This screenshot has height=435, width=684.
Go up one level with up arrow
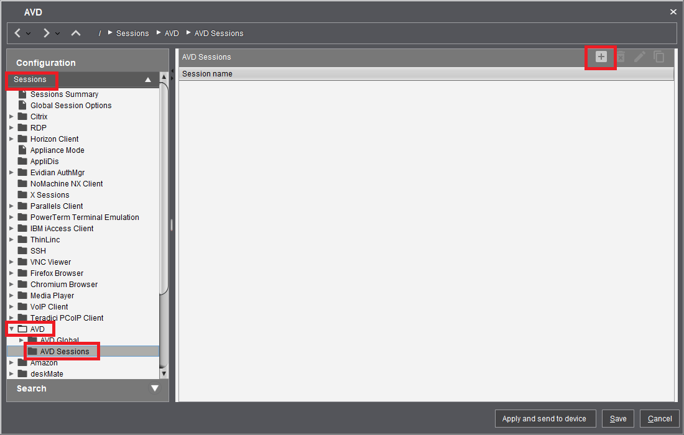click(x=76, y=33)
